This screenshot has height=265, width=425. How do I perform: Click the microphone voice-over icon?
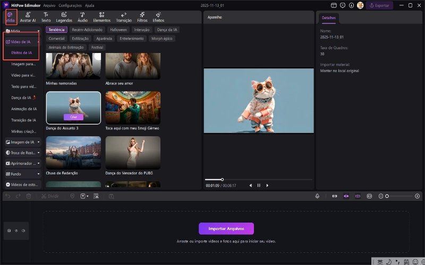[x=317, y=196]
